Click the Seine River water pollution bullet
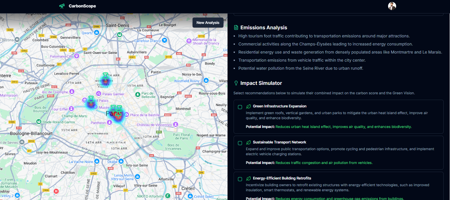 coord(301,68)
